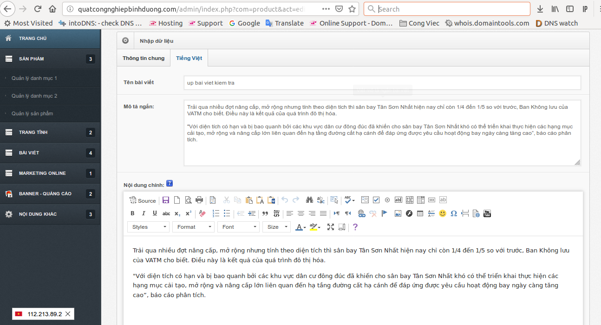Toggle Block Quote formatting
The width and height of the screenshot is (601, 325).
point(265,213)
